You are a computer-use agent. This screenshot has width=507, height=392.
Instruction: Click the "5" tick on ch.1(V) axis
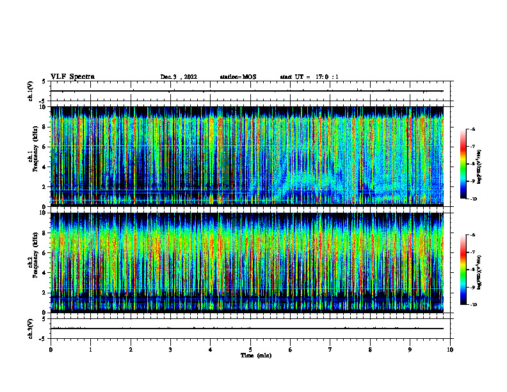coord(44,81)
